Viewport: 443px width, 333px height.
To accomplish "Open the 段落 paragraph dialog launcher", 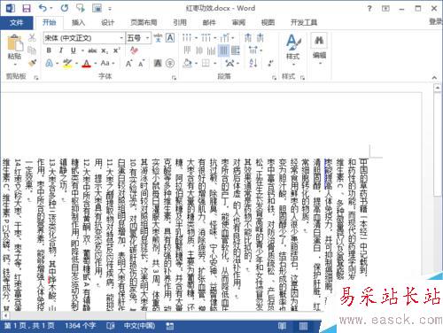I will pyautogui.click(x=274, y=77).
